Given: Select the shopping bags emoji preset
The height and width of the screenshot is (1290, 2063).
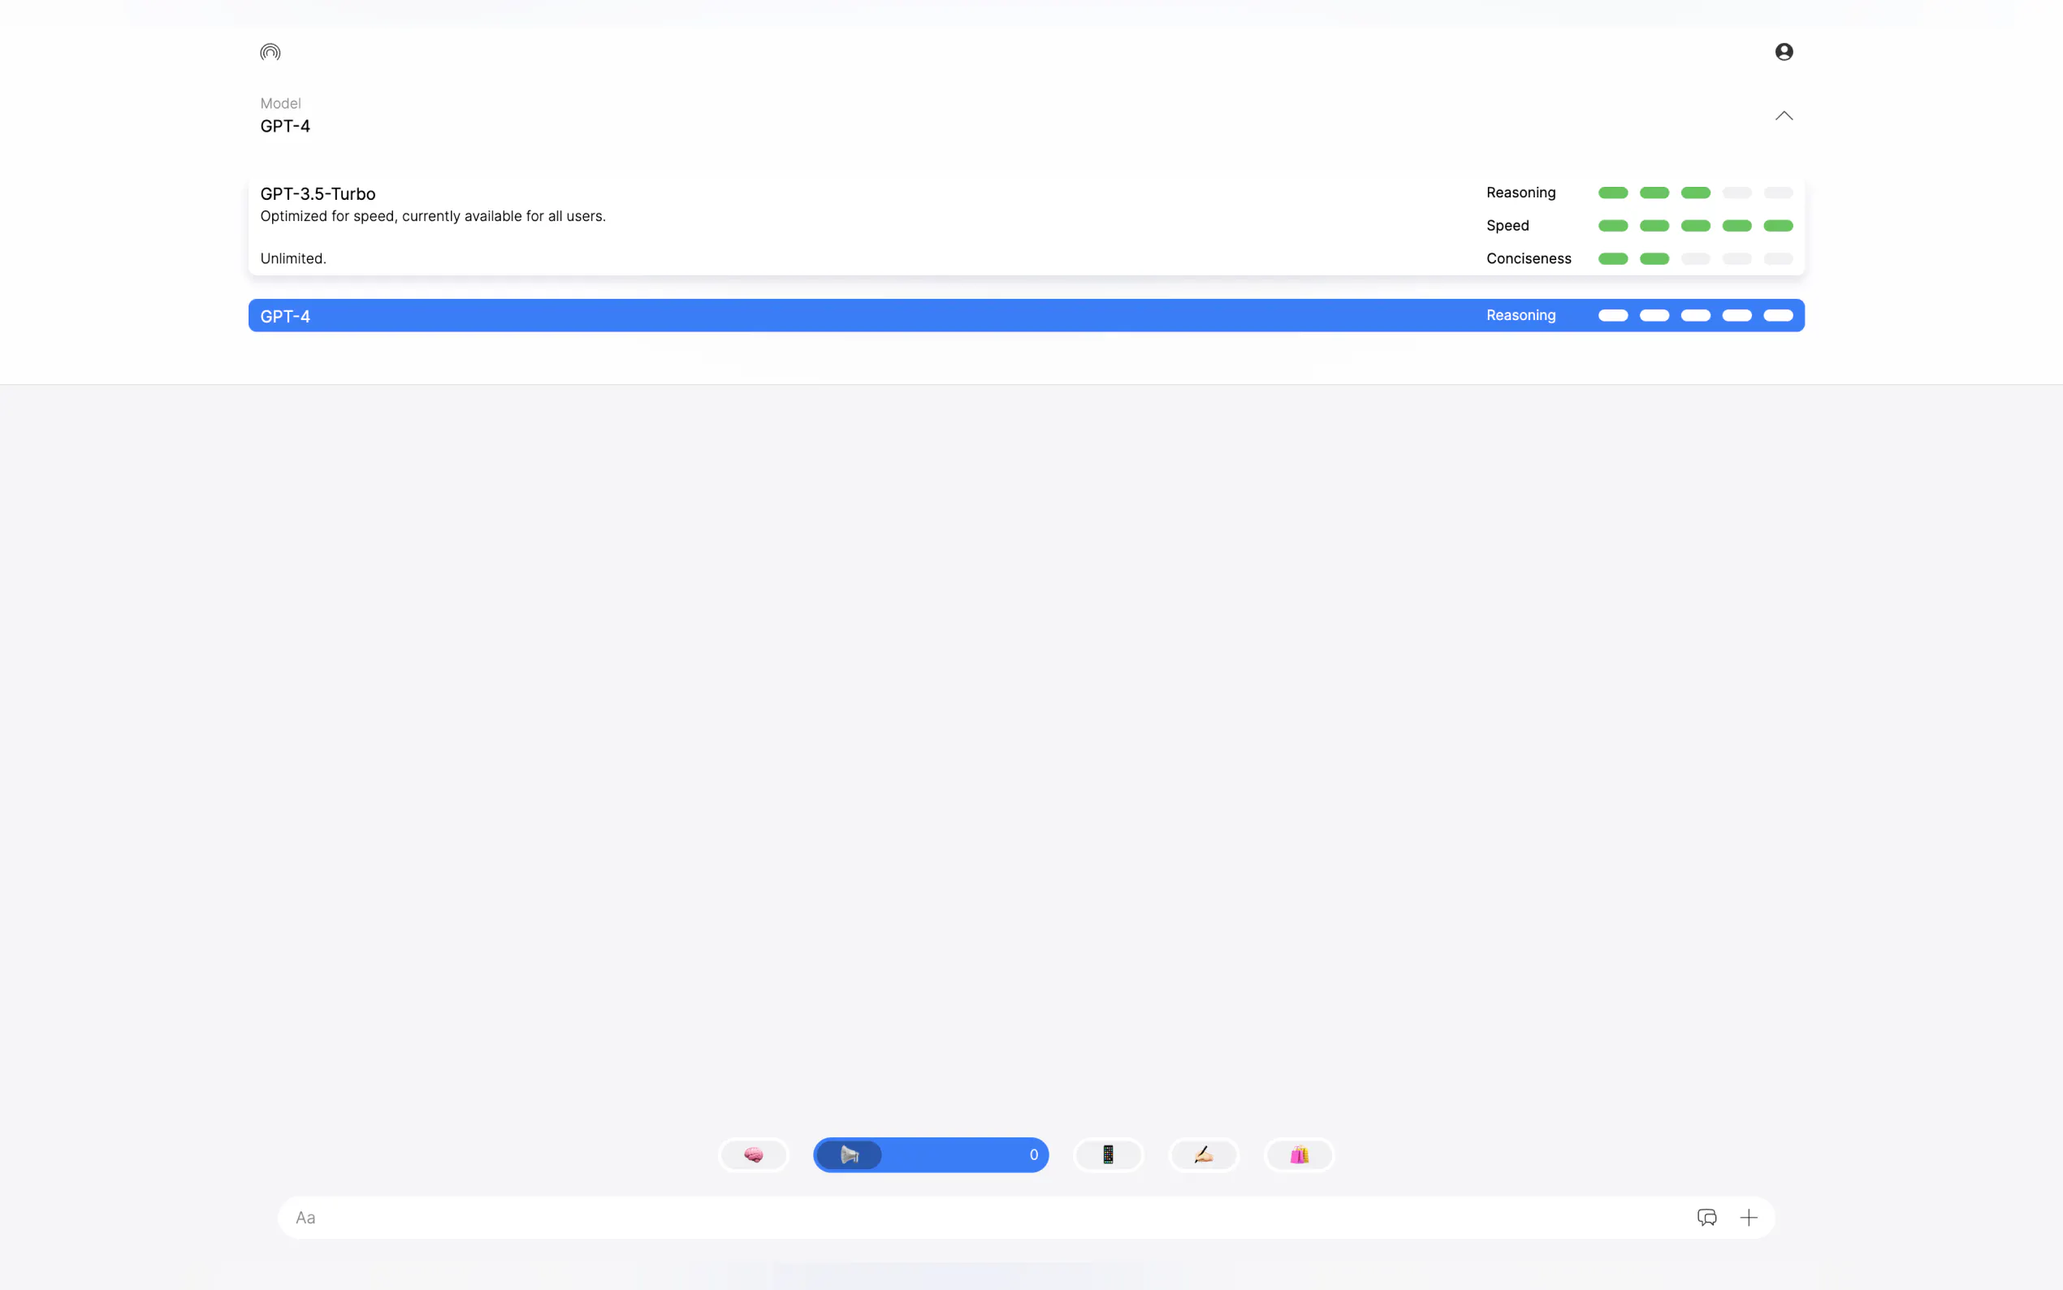Looking at the screenshot, I should coord(1299,1154).
